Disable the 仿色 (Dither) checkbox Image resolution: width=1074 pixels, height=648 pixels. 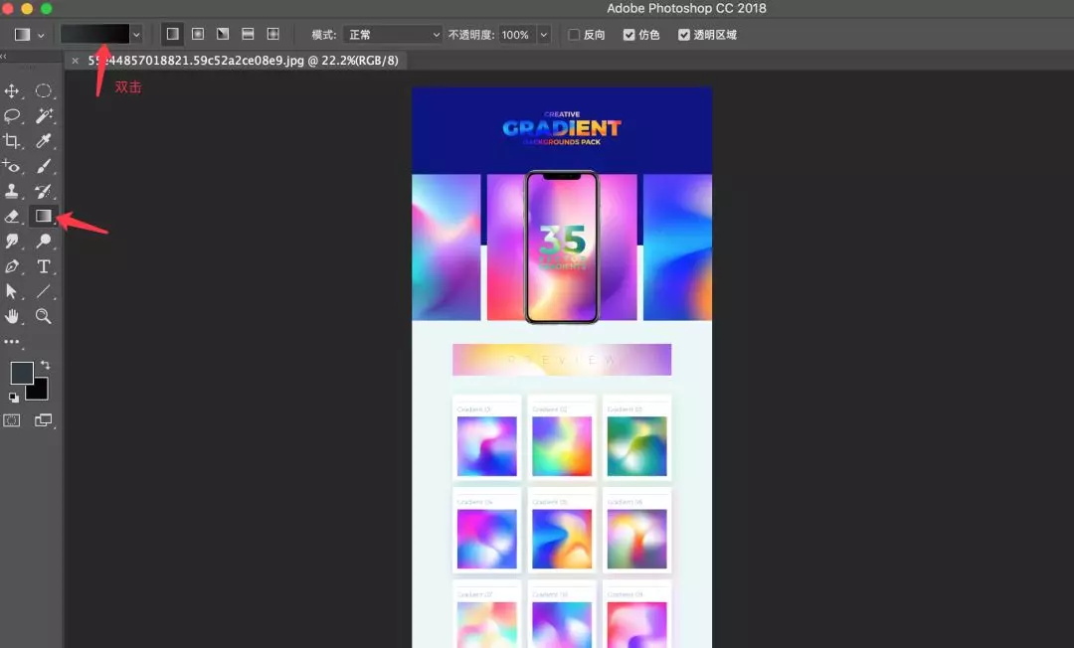coord(627,34)
